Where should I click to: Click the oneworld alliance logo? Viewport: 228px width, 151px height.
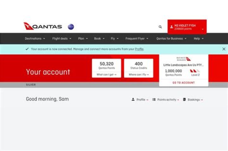click(x=71, y=27)
